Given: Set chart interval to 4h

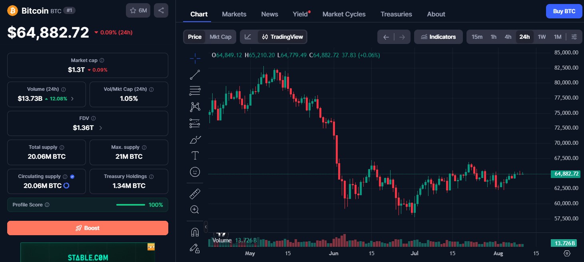Looking at the screenshot, I should (508, 37).
